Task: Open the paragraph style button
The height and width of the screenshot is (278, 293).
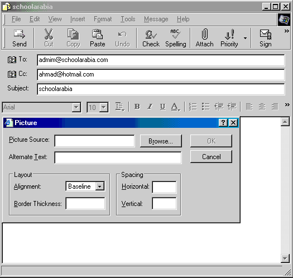Action: pos(119,107)
